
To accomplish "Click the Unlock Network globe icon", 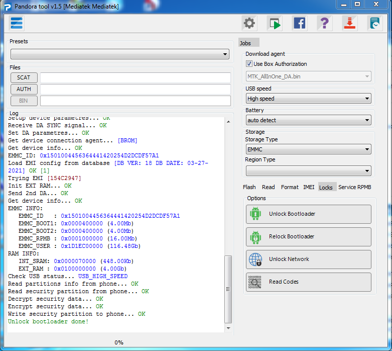I will click(x=255, y=259).
